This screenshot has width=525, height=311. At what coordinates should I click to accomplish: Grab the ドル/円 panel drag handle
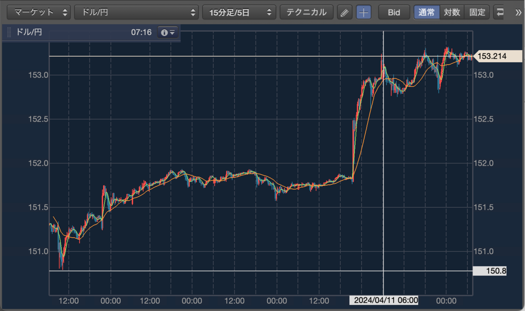coord(9,32)
